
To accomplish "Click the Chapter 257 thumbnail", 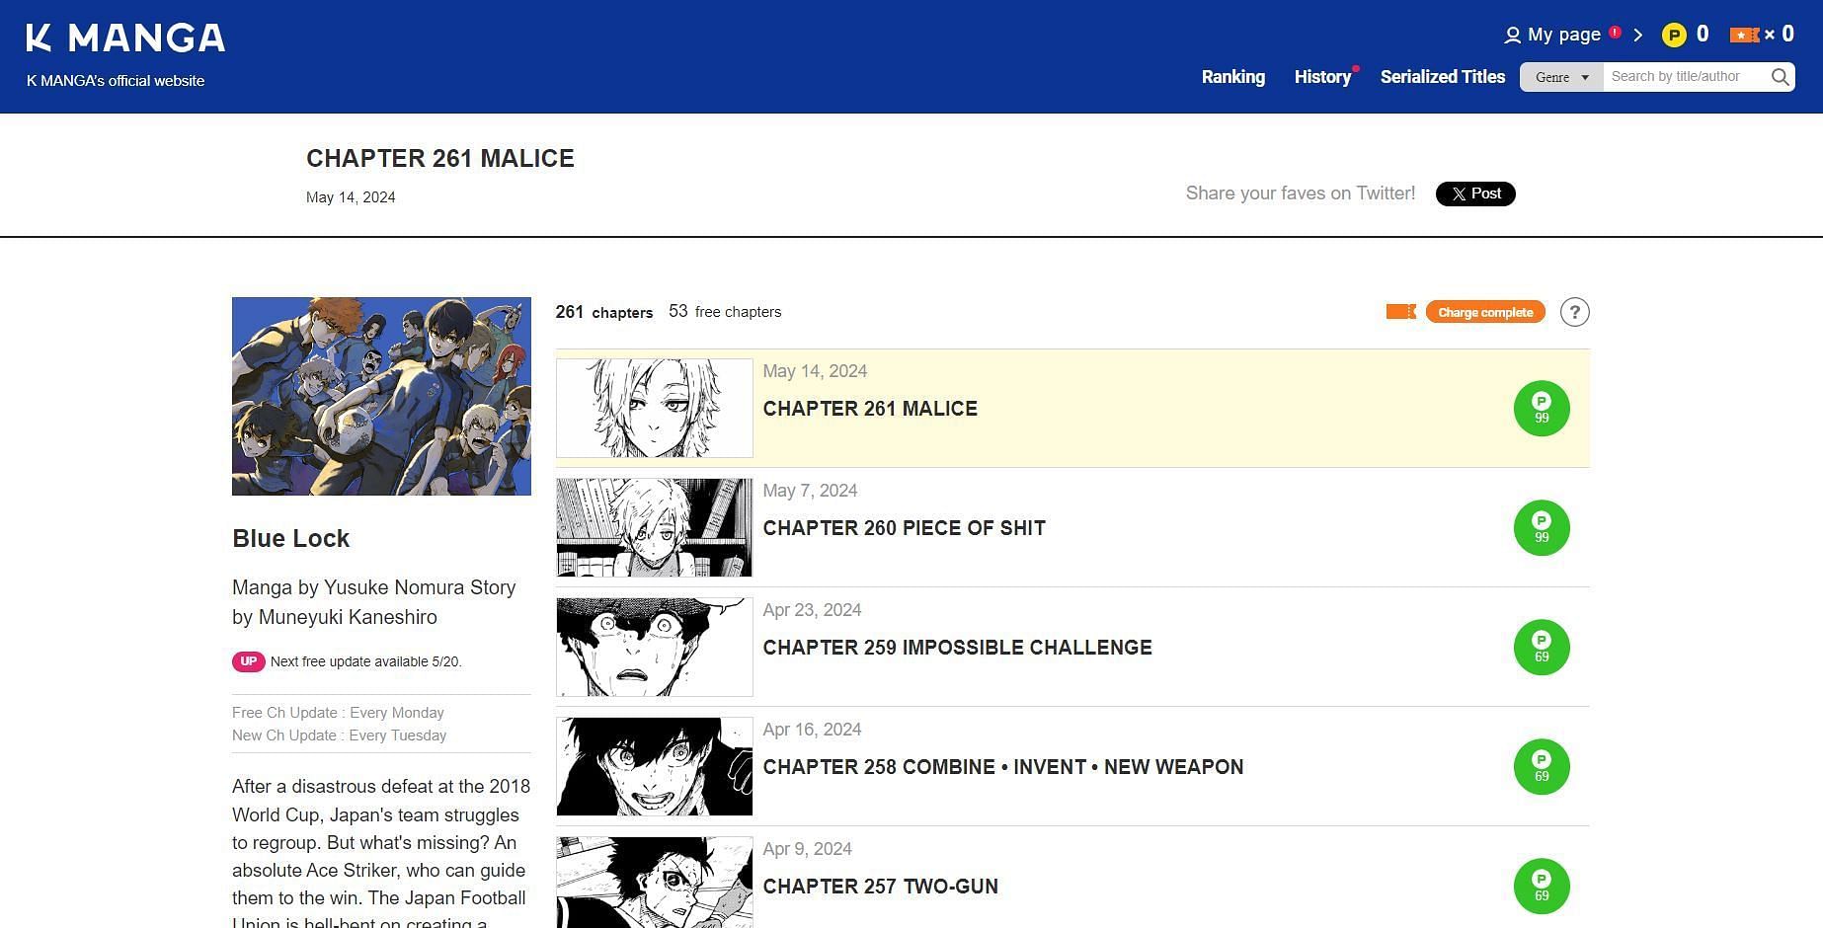I will coord(655,883).
